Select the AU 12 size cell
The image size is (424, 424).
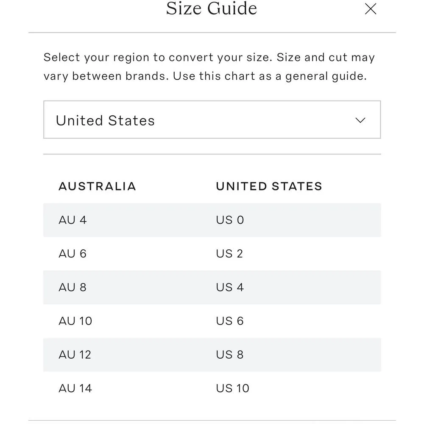[x=75, y=354]
